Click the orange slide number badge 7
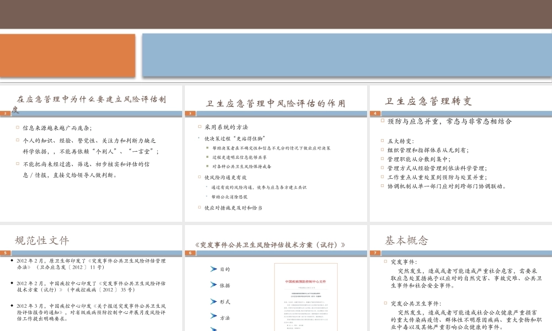 375,253
